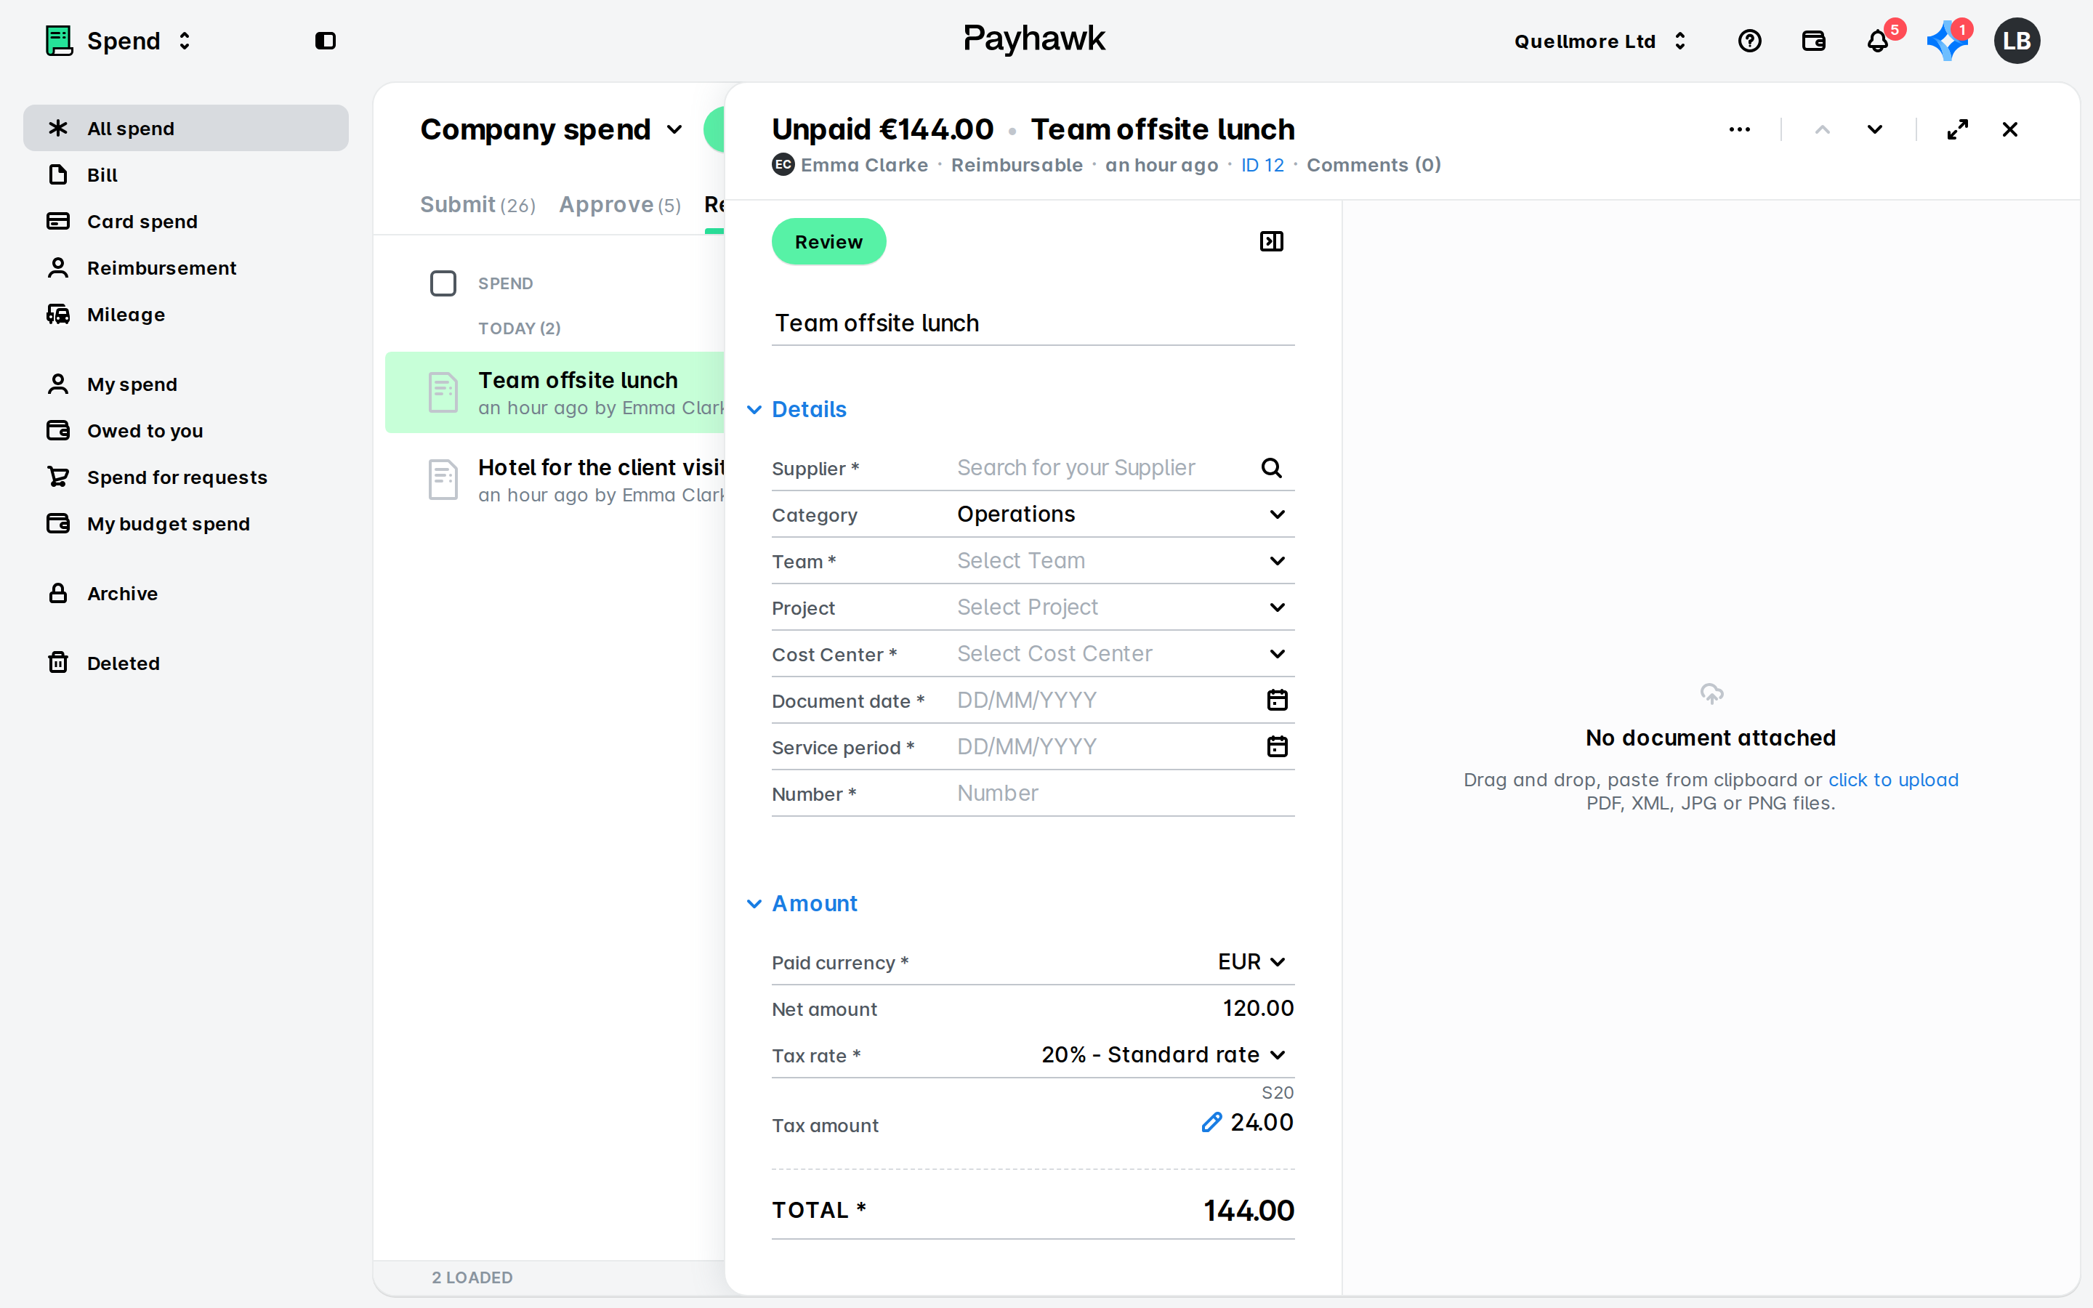Open the ID 12 link
Viewport: 2093px width, 1308px height.
click(x=1262, y=165)
